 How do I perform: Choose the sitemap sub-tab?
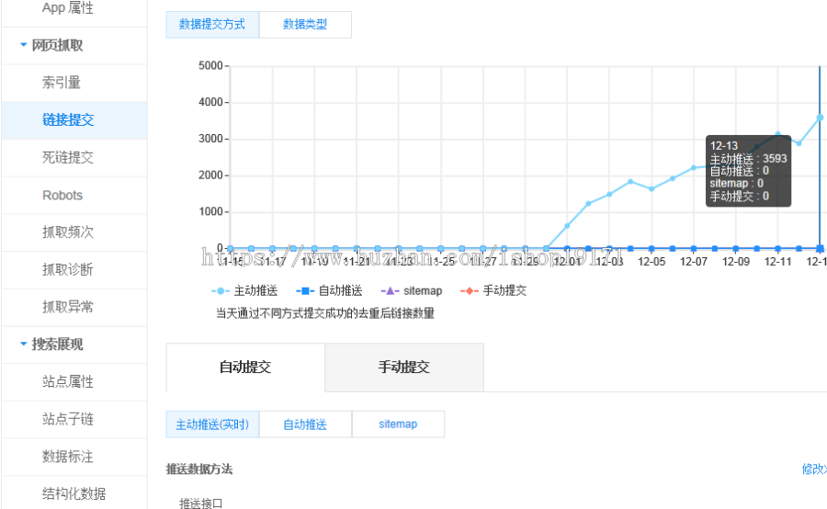(x=398, y=424)
